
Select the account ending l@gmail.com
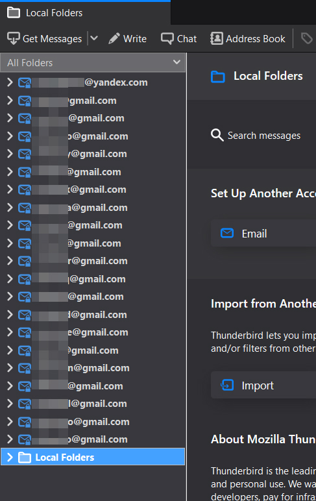(x=93, y=404)
